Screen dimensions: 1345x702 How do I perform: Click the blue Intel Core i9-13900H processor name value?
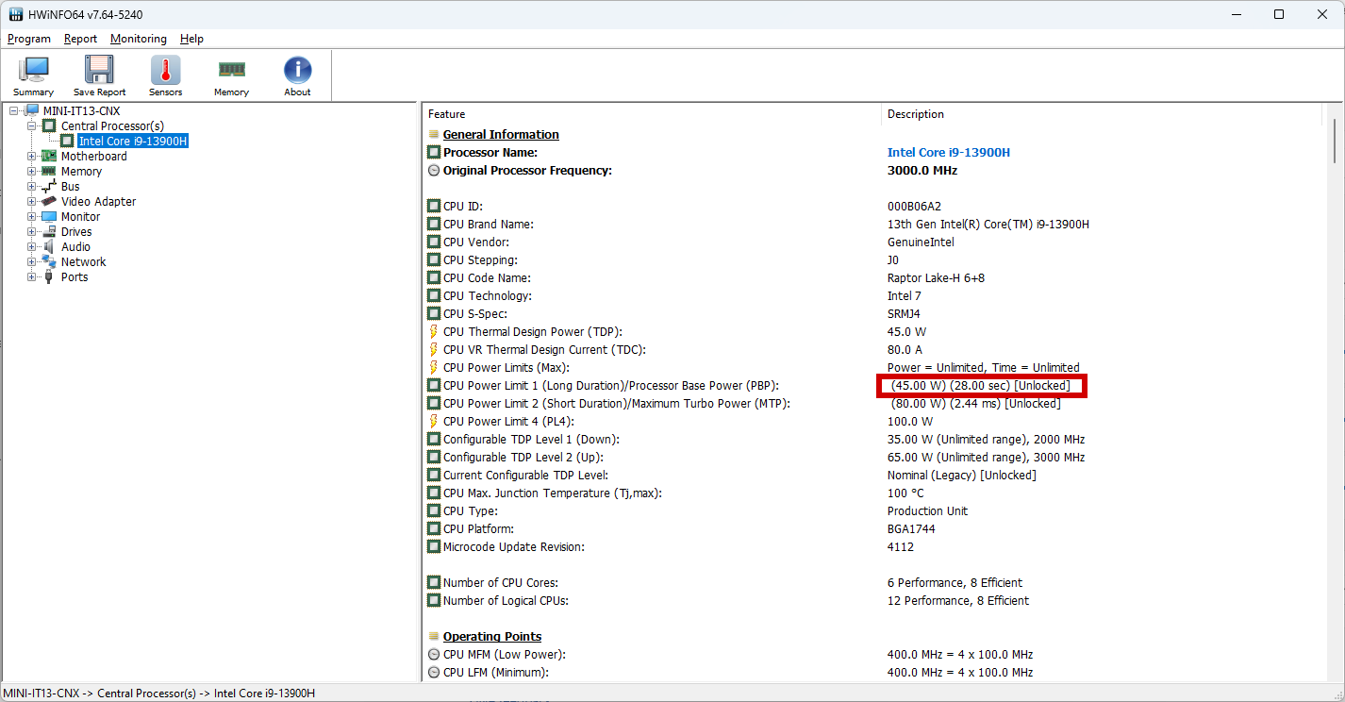point(949,153)
